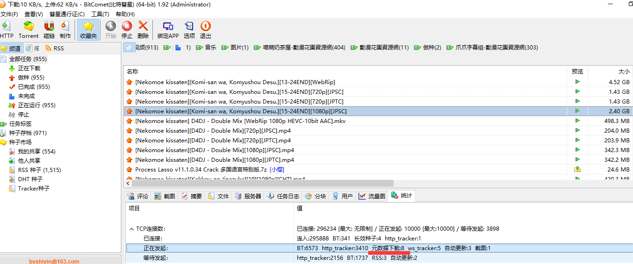Filter by the 喵萌奶茶屋-動漫花園資源網(404) tag
This screenshot has width=633, height=264.
pyautogui.click(x=300, y=48)
